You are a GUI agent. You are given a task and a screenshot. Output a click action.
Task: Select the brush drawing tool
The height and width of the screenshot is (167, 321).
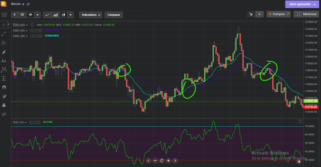click(3, 52)
